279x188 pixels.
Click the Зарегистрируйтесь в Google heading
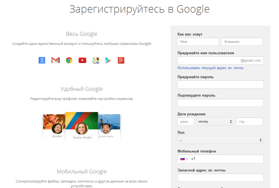[x=139, y=9]
